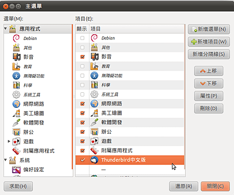Image resolution: width=234 pixels, height=195 pixels.
Task: Select the separator row below Thunderbird
Action: pyautogui.click(x=129, y=170)
